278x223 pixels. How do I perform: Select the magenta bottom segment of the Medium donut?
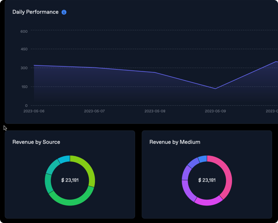click(x=208, y=203)
